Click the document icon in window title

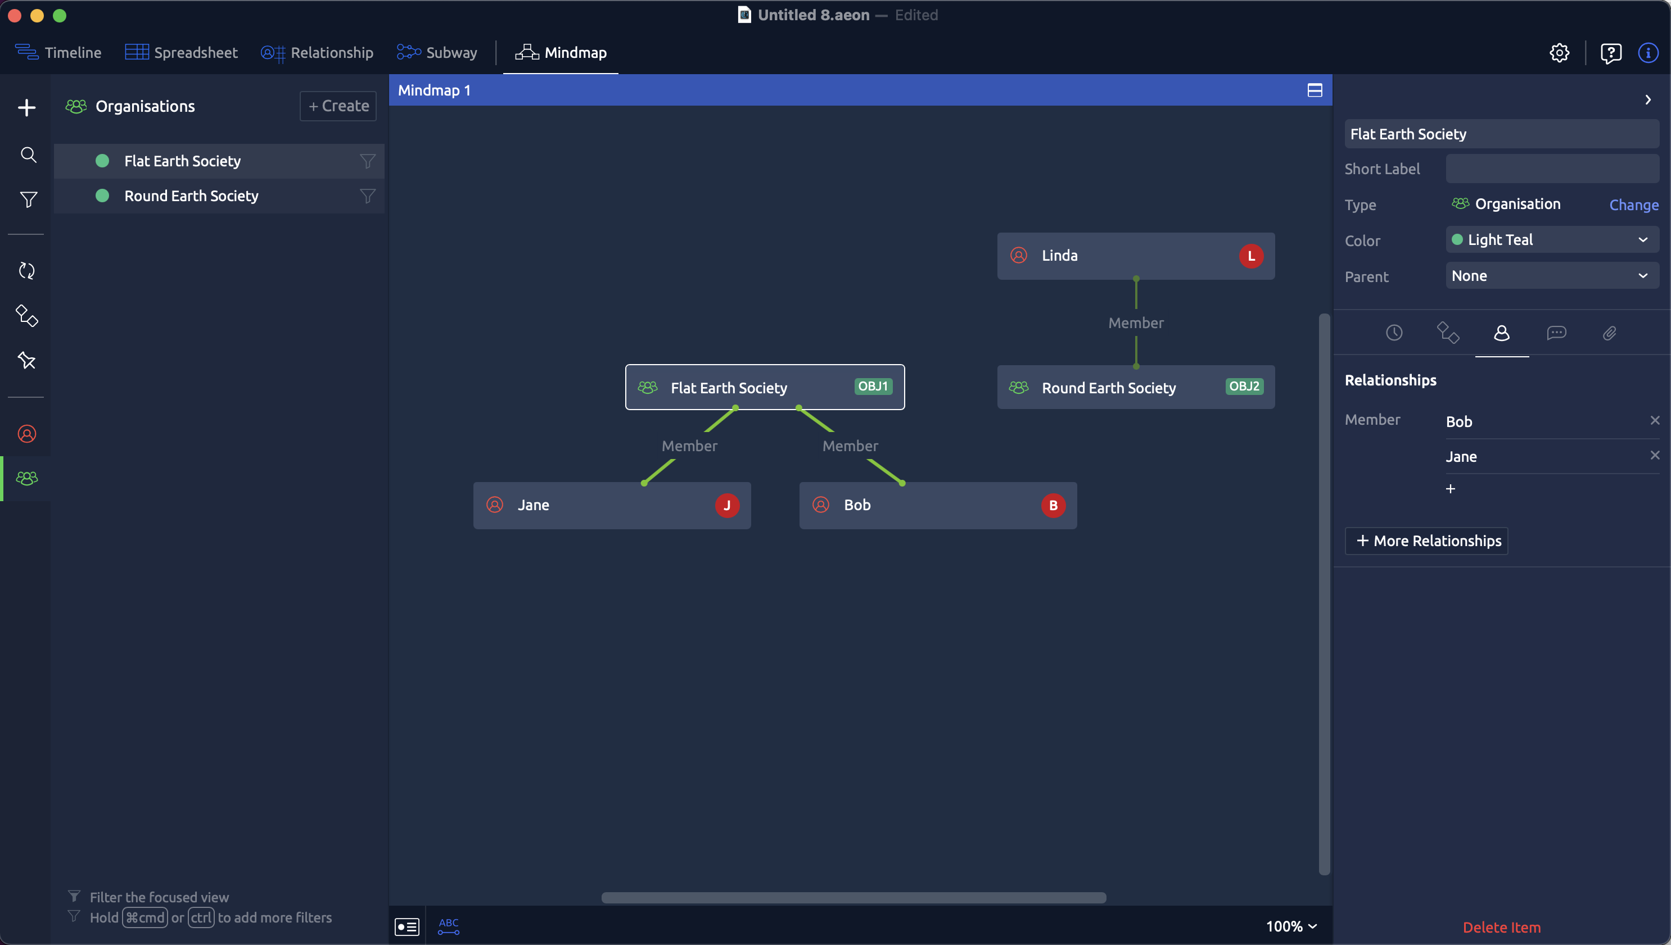744,15
